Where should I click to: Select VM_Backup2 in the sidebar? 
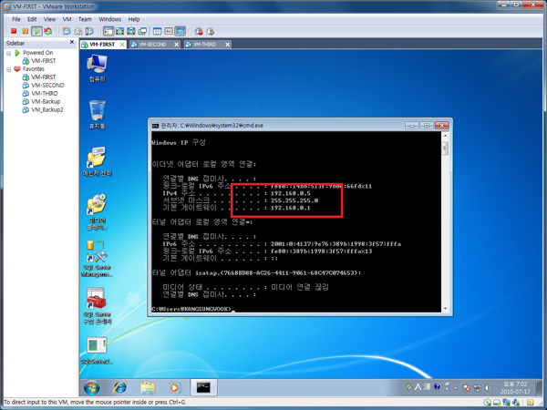click(x=47, y=109)
